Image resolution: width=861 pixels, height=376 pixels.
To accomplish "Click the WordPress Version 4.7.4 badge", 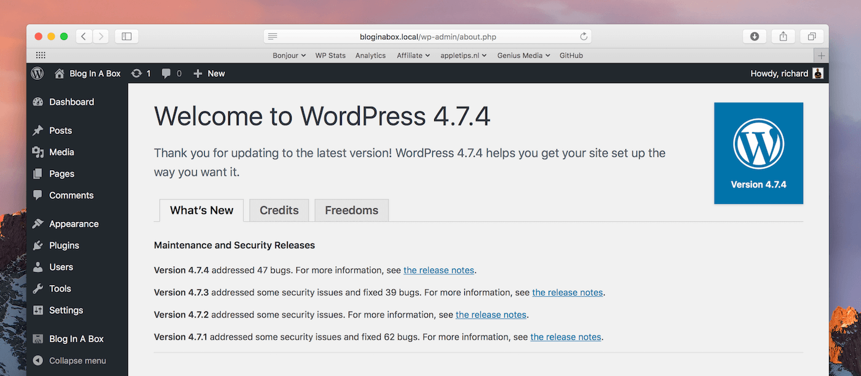I will tap(758, 153).
